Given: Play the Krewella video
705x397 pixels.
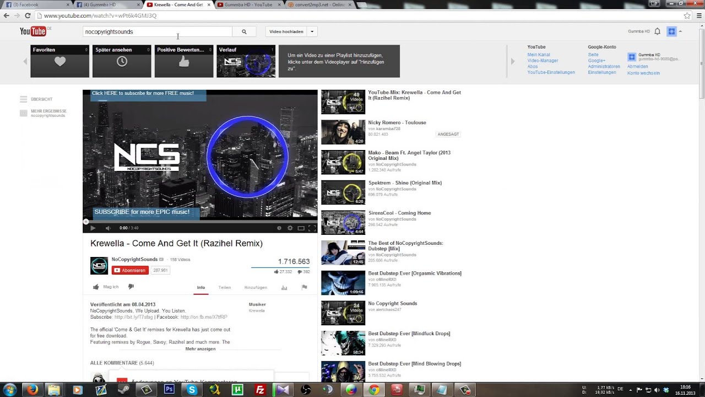Looking at the screenshot, I should 93,228.
